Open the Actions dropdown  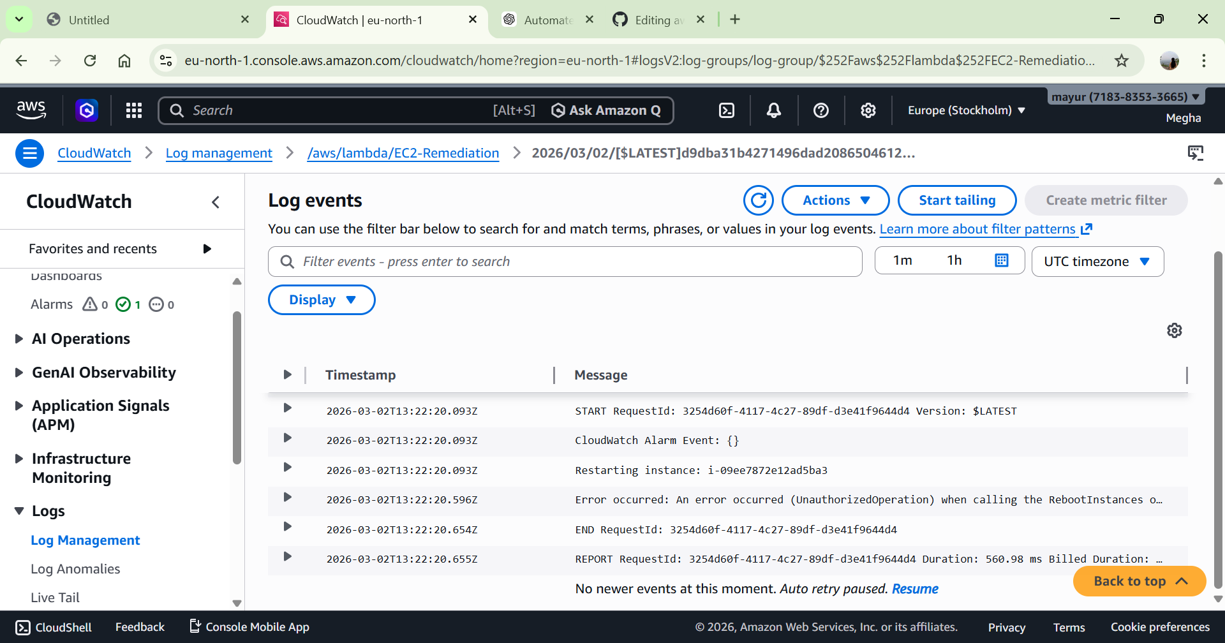click(x=836, y=200)
